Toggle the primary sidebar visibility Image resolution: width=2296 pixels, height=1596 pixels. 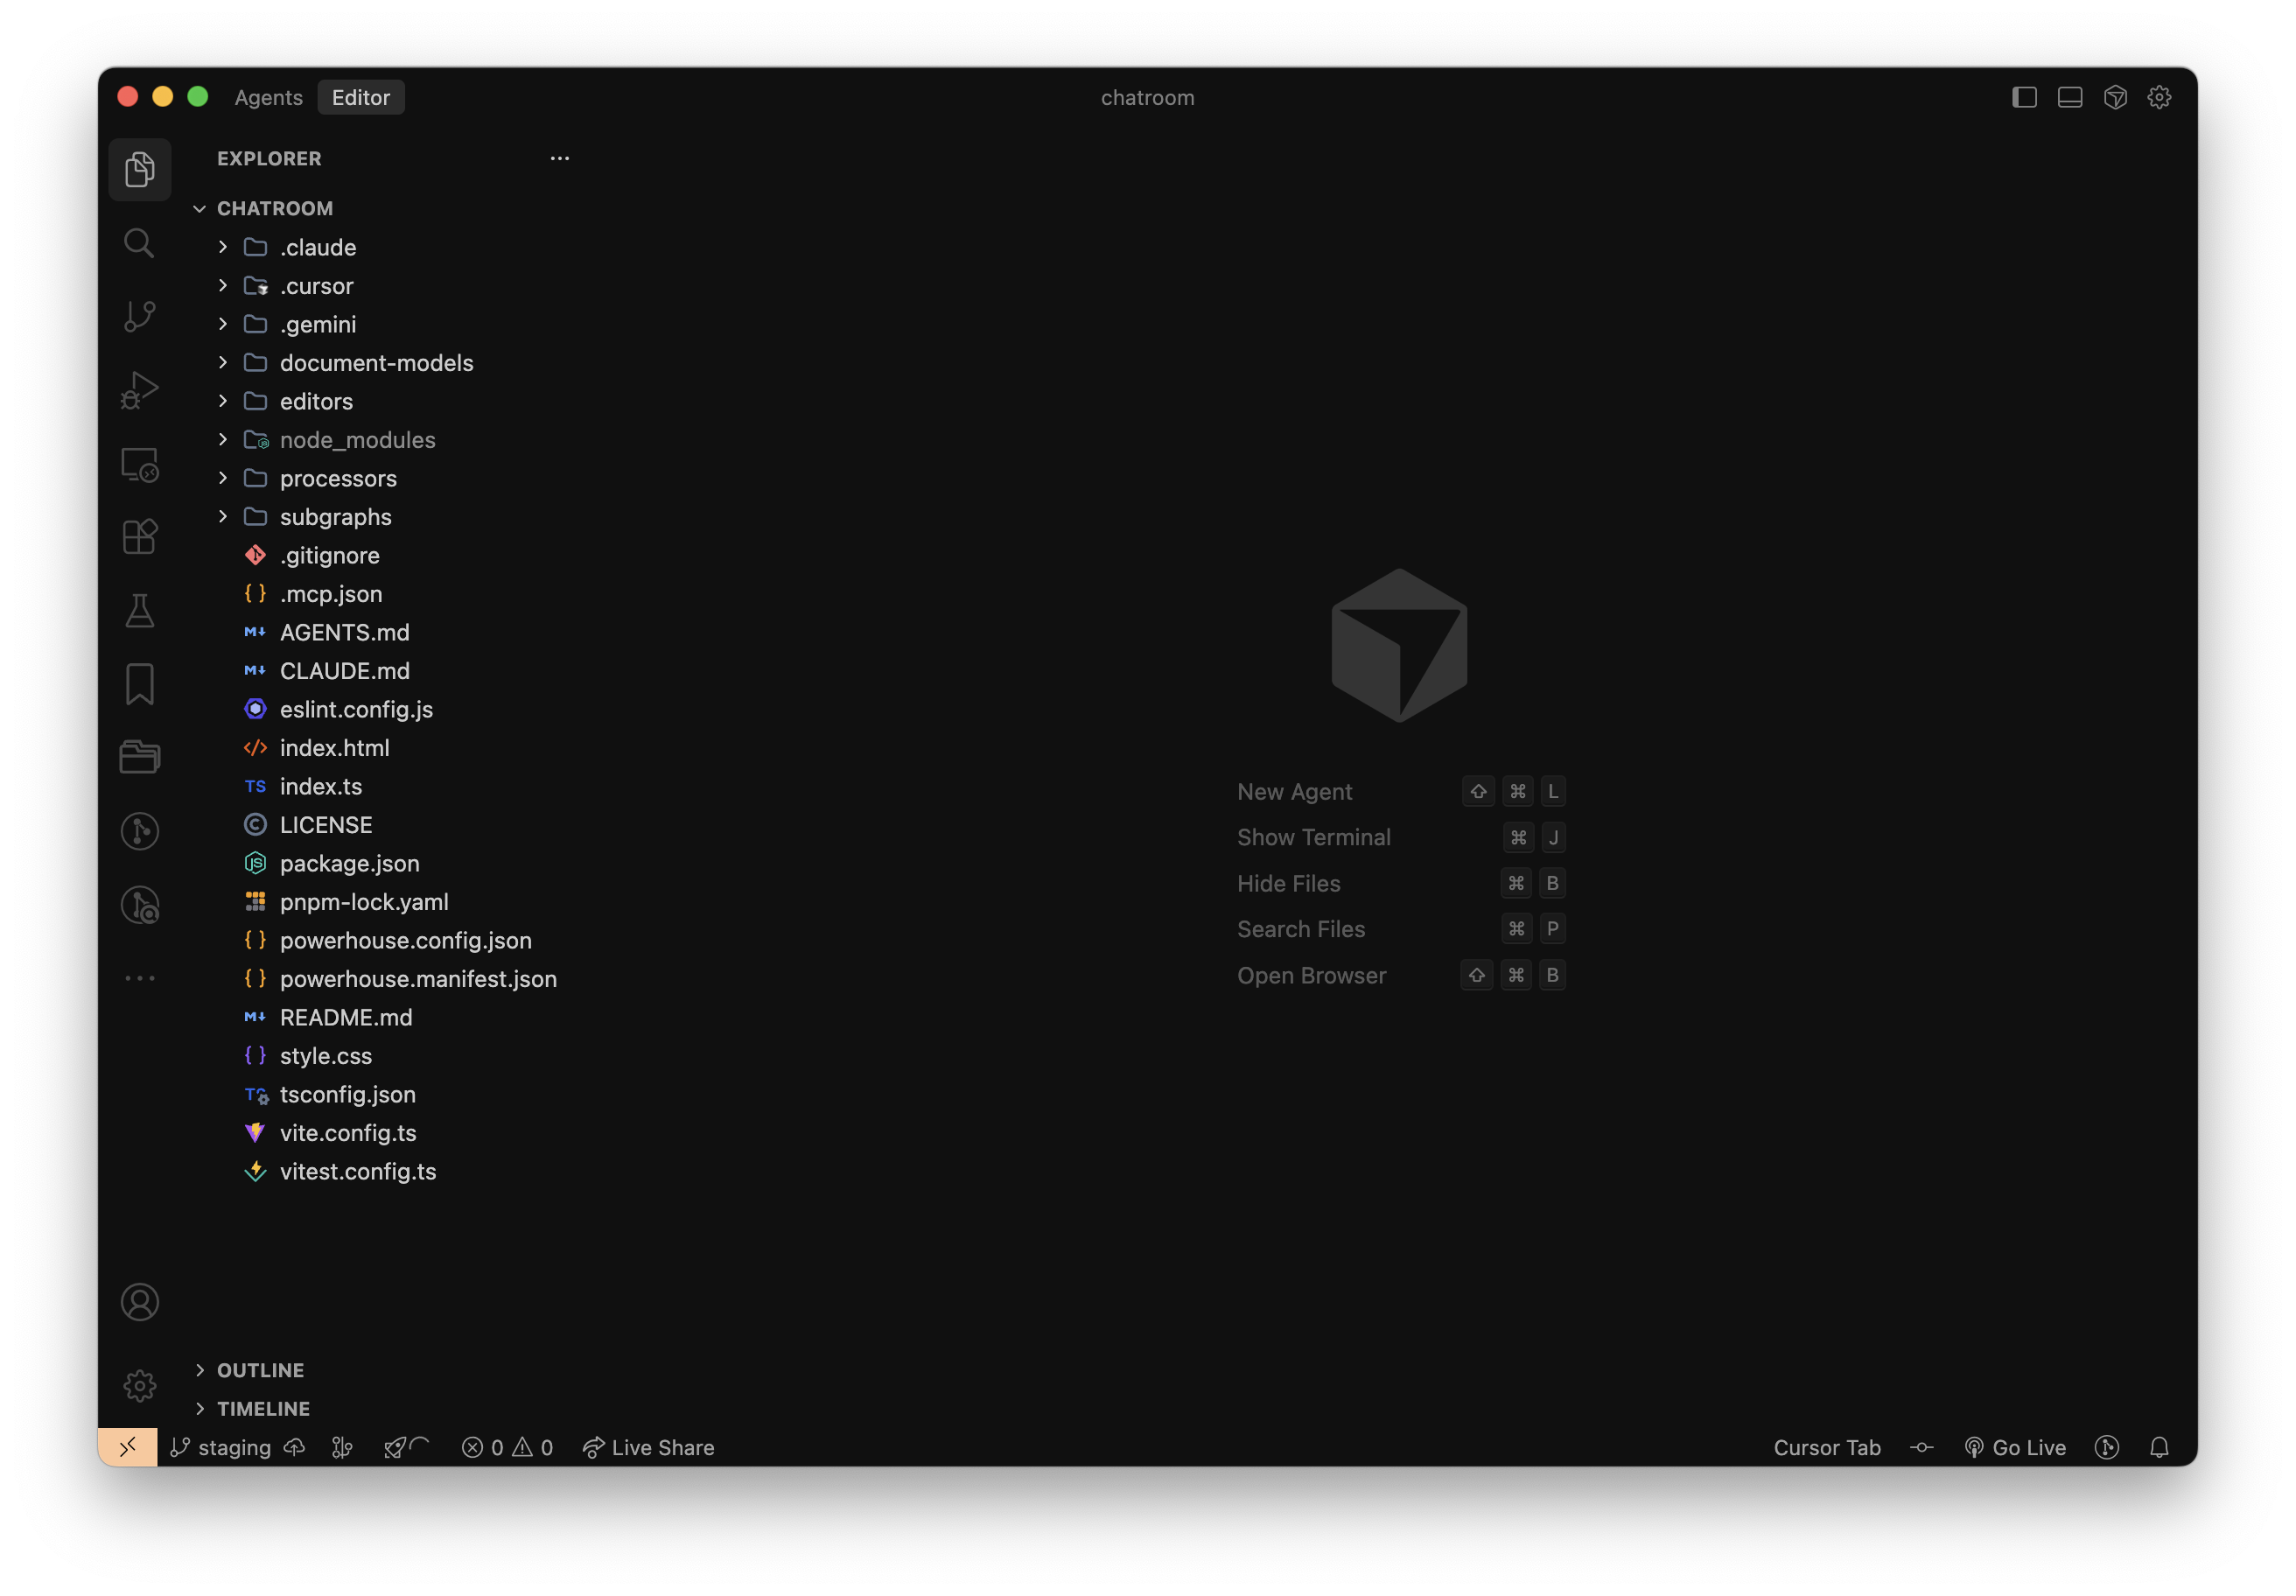[2024, 97]
